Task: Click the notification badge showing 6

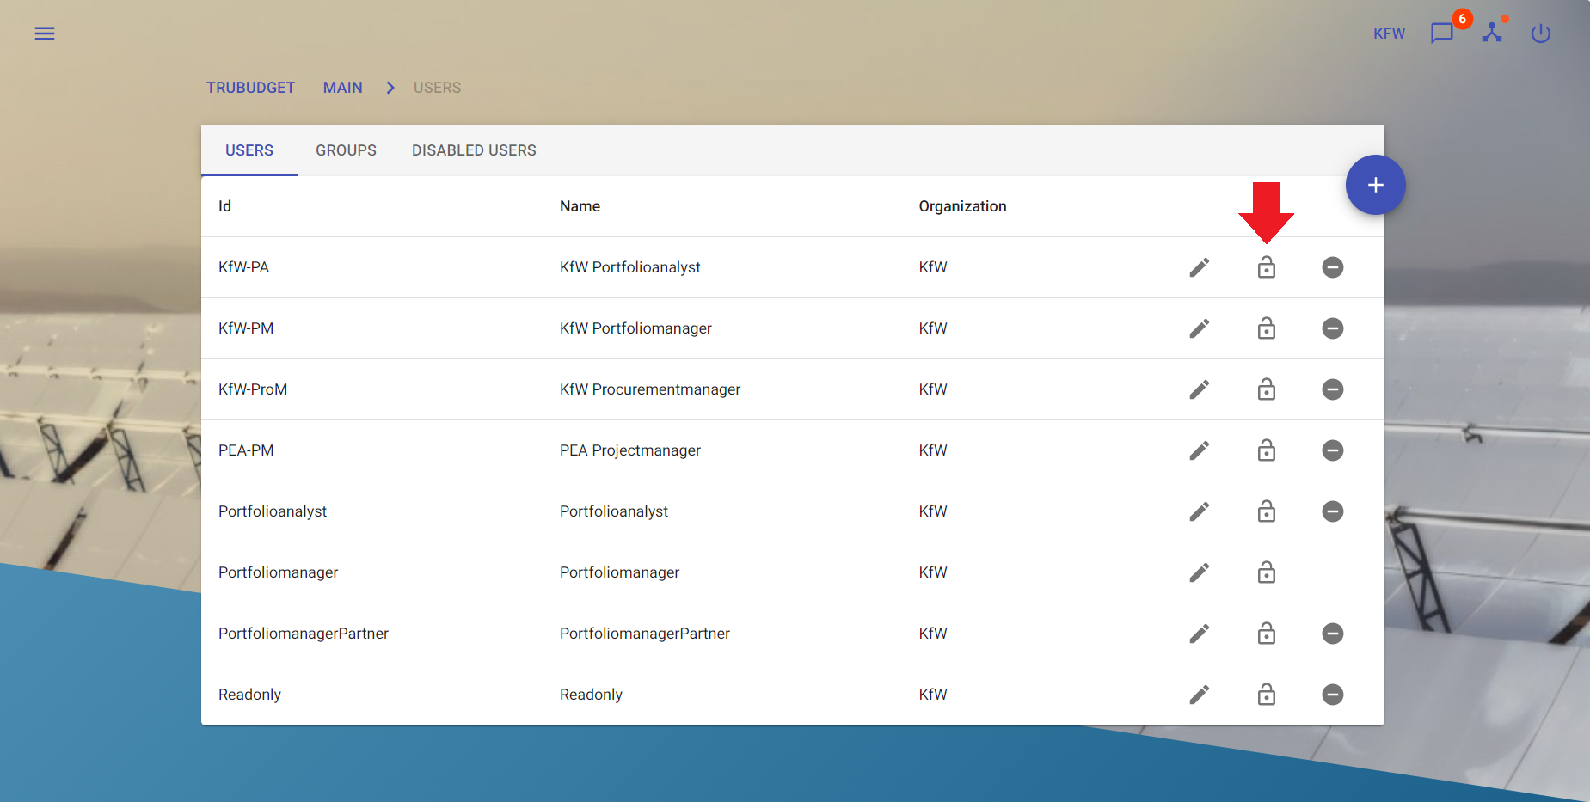Action: click(1462, 19)
